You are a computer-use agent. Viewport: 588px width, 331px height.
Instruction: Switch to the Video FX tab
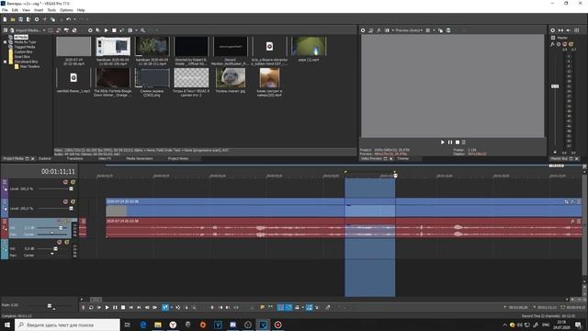pos(104,159)
